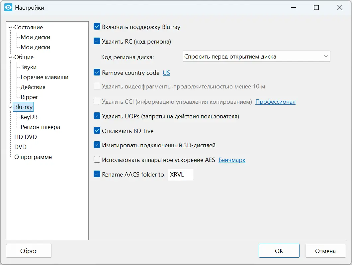
Task: Enable AES hardware acceleration checkbox
Action: (97, 160)
